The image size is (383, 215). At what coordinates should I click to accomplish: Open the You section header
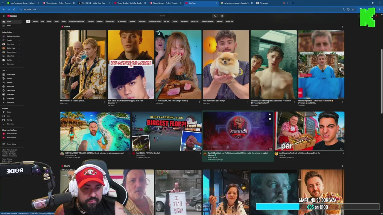click(4, 70)
